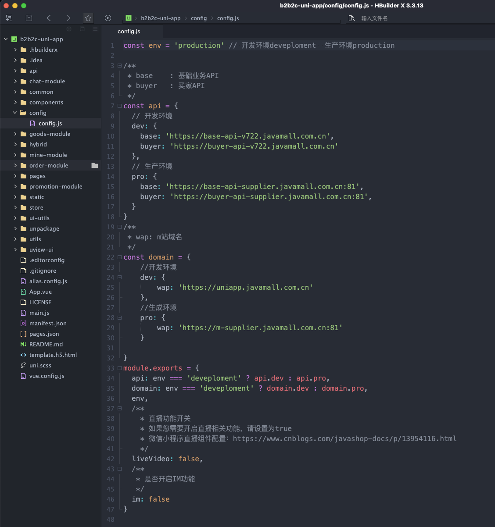The width and height of the screenshot is (495, 527).
Task: Collapse the config folder chevron
Action: tap(15, 113)
